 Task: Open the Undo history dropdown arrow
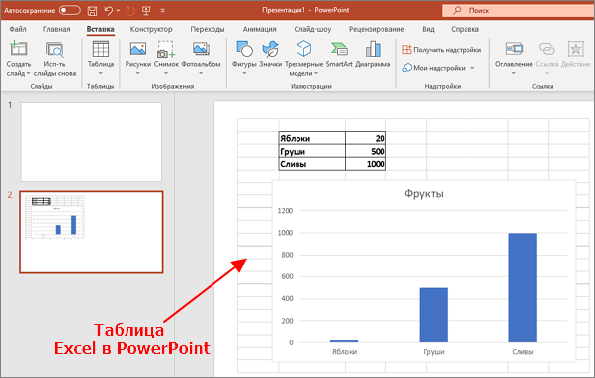click(118, 11)
